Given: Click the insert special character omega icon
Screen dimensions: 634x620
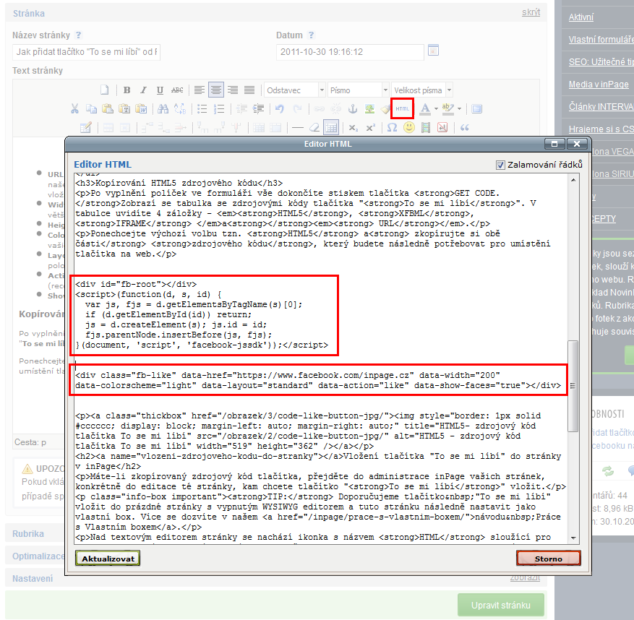Looking at the screenshot, I should 392,128.
